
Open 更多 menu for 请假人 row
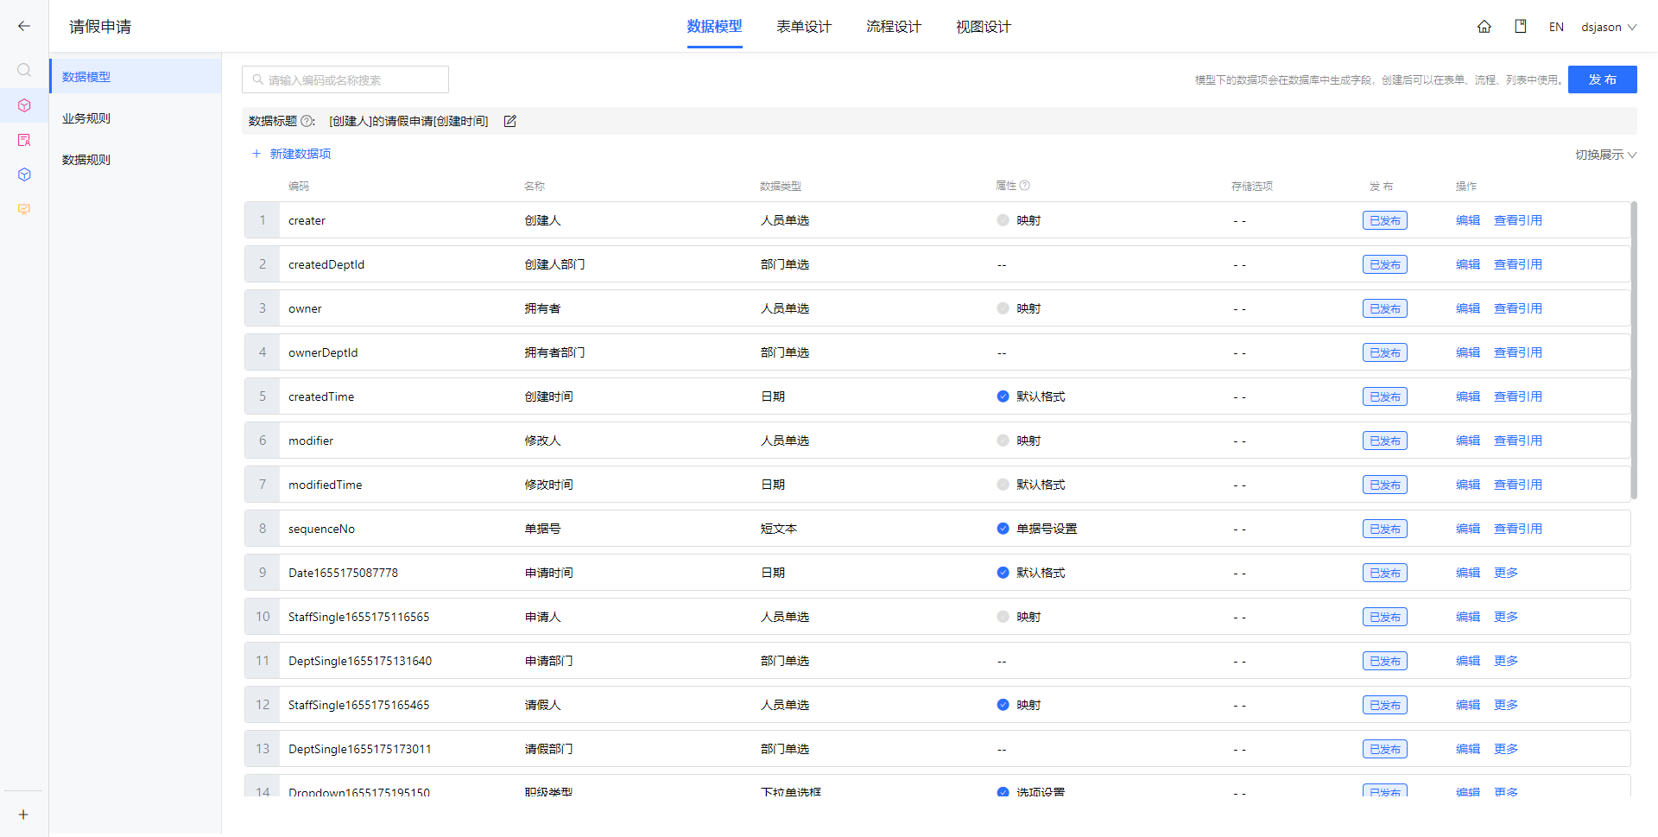[x=1506, y=705]
